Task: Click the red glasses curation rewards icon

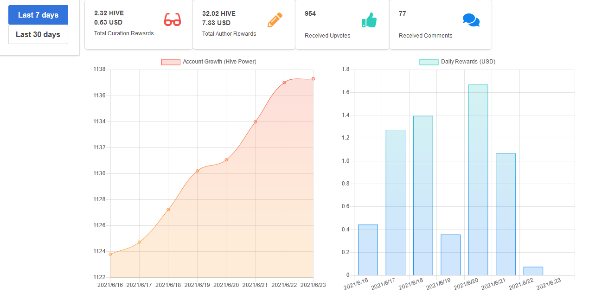Action: click(173, 20)
